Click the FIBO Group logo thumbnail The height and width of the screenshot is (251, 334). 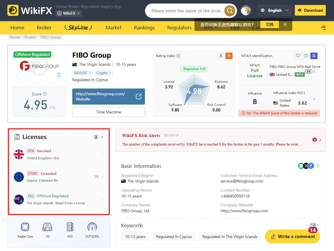40,66
